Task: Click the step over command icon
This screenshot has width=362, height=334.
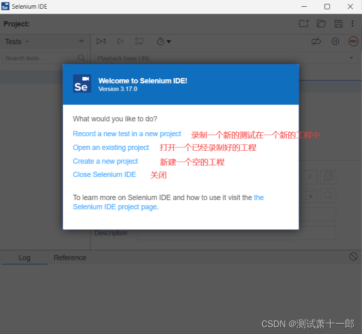Action: click(x=139, y=41)
